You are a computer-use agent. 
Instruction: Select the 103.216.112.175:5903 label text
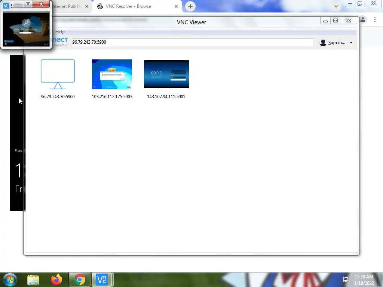click(112, 97)
